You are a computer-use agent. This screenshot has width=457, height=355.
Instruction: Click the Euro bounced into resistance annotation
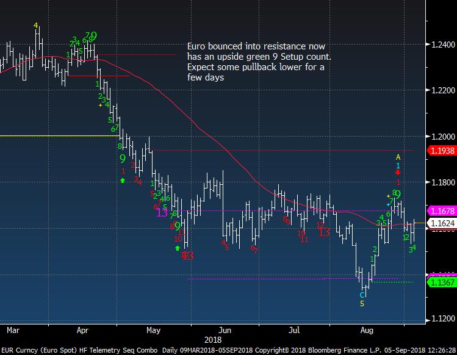click(x=259, y=62)
